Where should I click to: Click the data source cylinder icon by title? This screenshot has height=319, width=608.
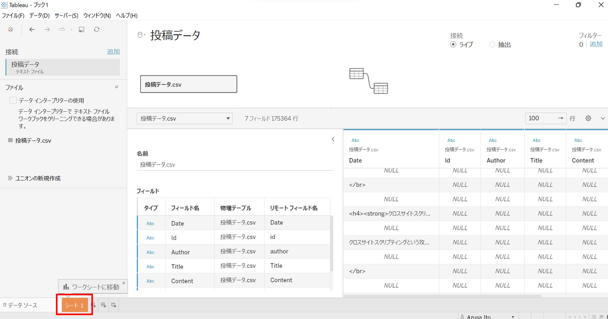140,35
